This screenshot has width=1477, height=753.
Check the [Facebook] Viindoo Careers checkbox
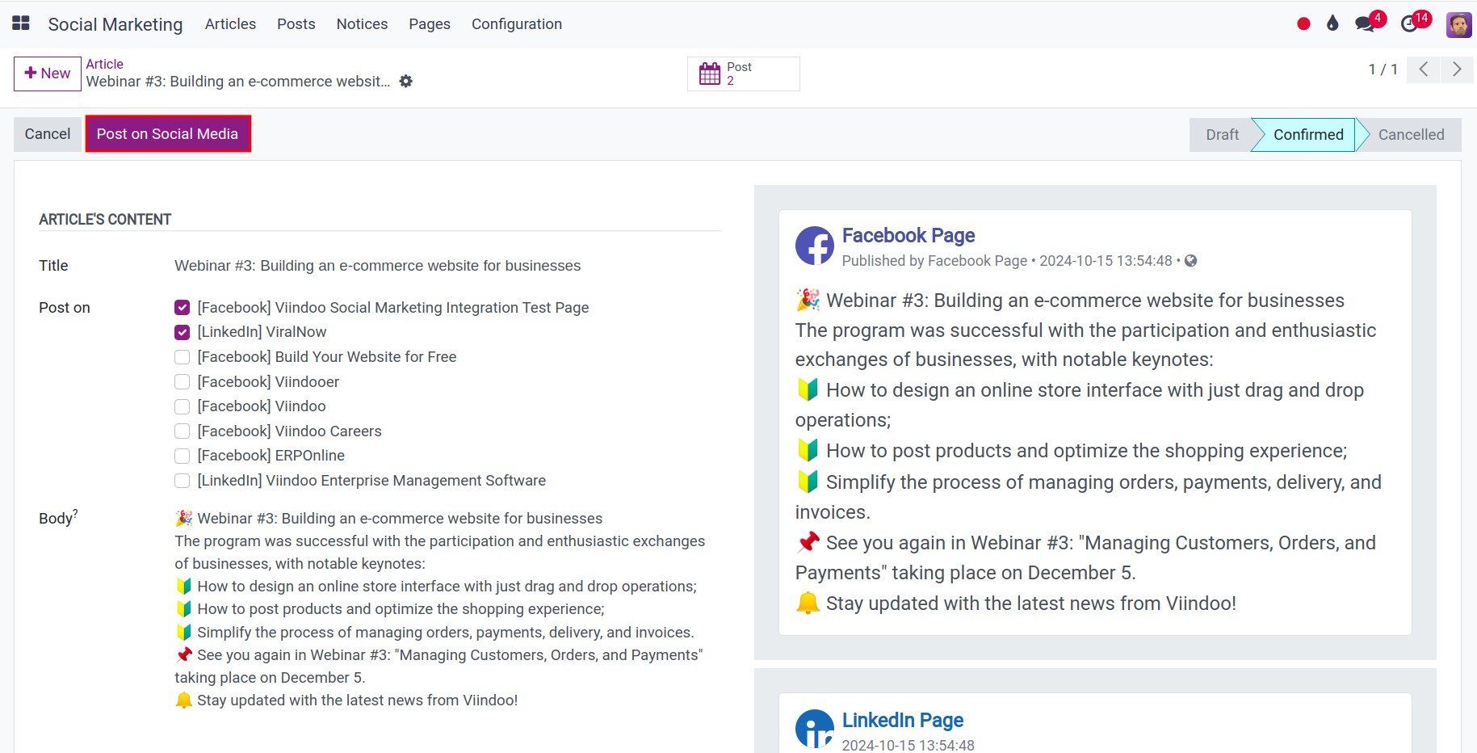tap(183, 431)
